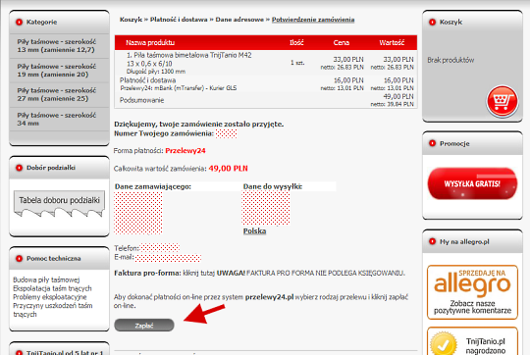
Task: Click the Cena column header
Action: pos(341,42)
